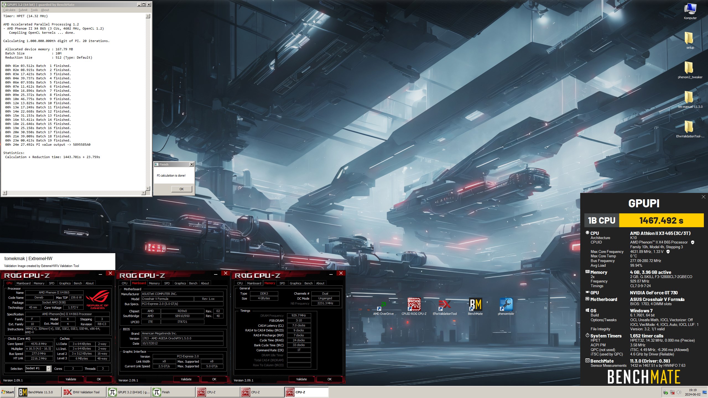This screenshot has width=708, height=398.
Task: Minimize the Memory CPU-Z window
Action: (331, 273)
